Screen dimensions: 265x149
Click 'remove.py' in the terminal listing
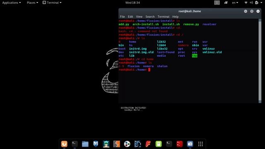[x=191, y=24]
